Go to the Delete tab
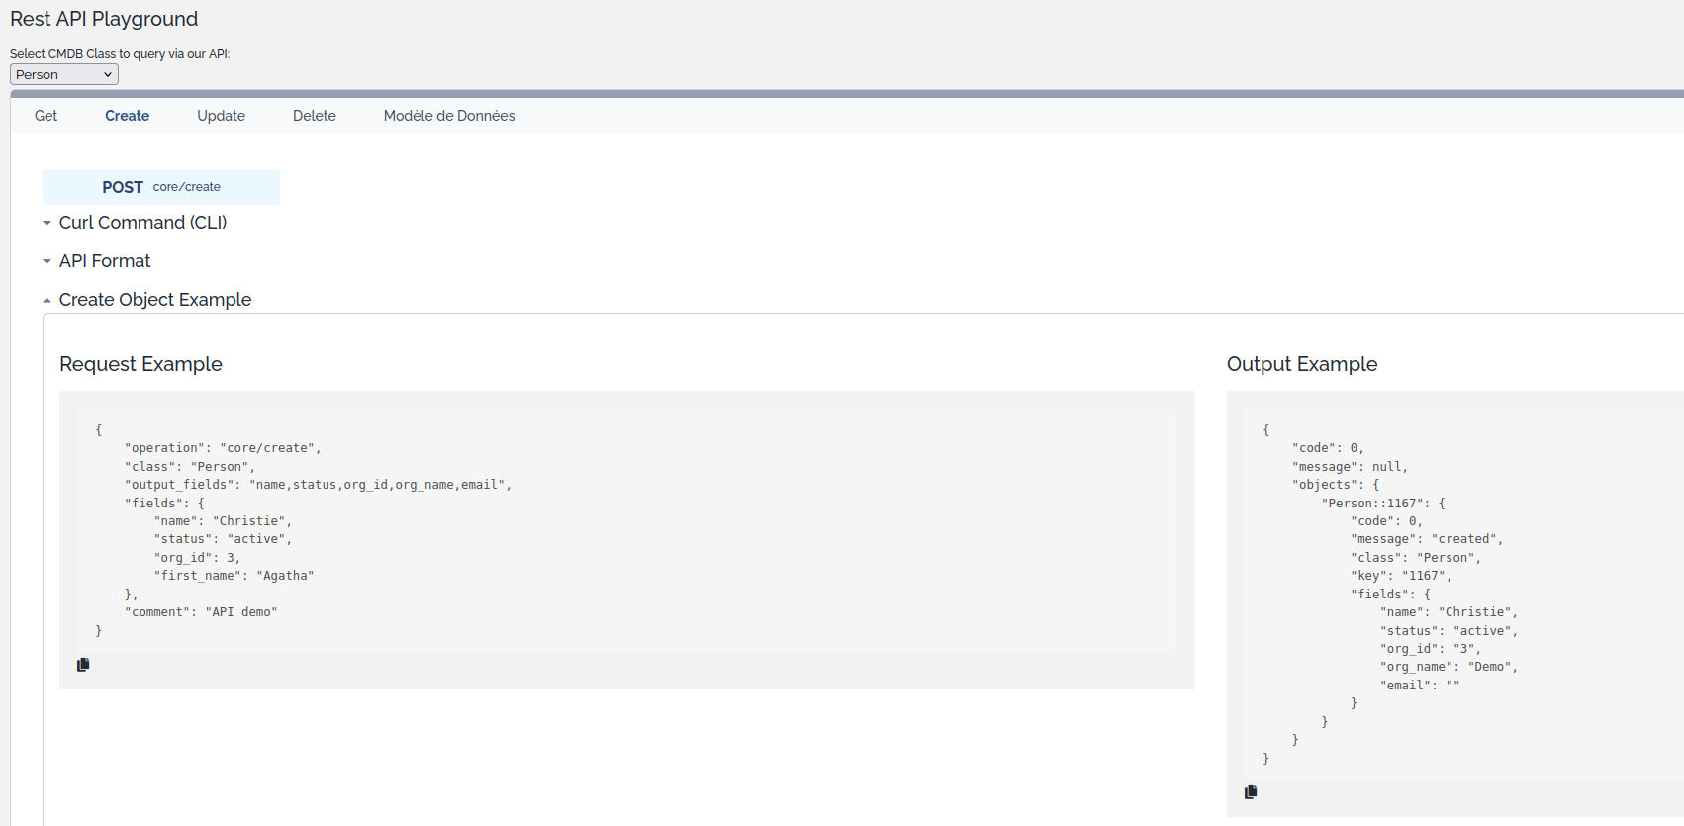Image resolution: width=1684 pixels, height=826 pixels. coord(314,116)
